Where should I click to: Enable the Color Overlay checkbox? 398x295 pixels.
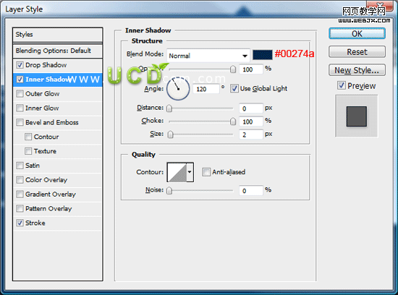20,180
